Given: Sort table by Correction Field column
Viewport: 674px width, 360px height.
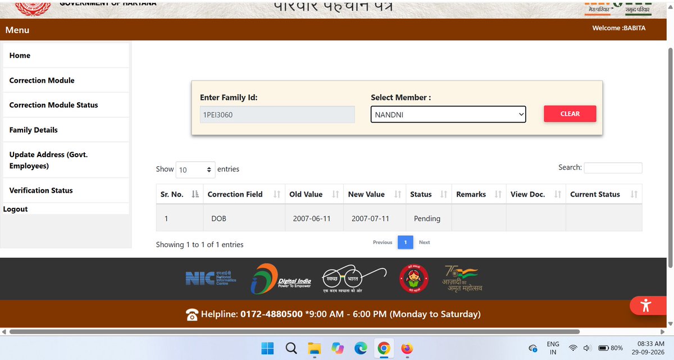Looking at the screenshot, I should (244, 194).
